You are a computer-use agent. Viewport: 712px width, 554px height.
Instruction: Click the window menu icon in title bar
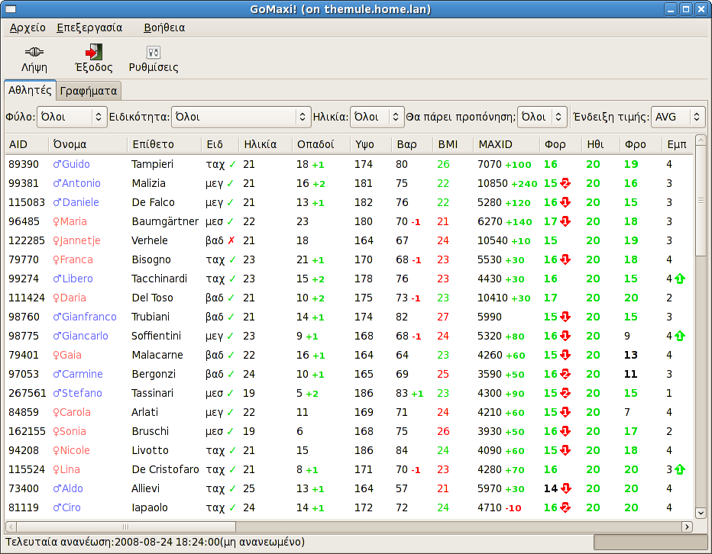[11, 9]
